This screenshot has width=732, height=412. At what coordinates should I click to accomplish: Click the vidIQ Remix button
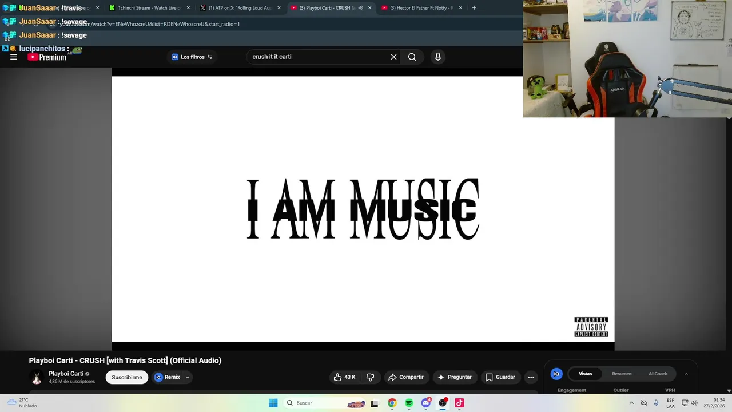click(x=167, y=377)
